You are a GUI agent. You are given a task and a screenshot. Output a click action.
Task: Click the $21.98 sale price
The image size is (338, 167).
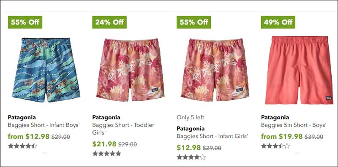point(104,144)
